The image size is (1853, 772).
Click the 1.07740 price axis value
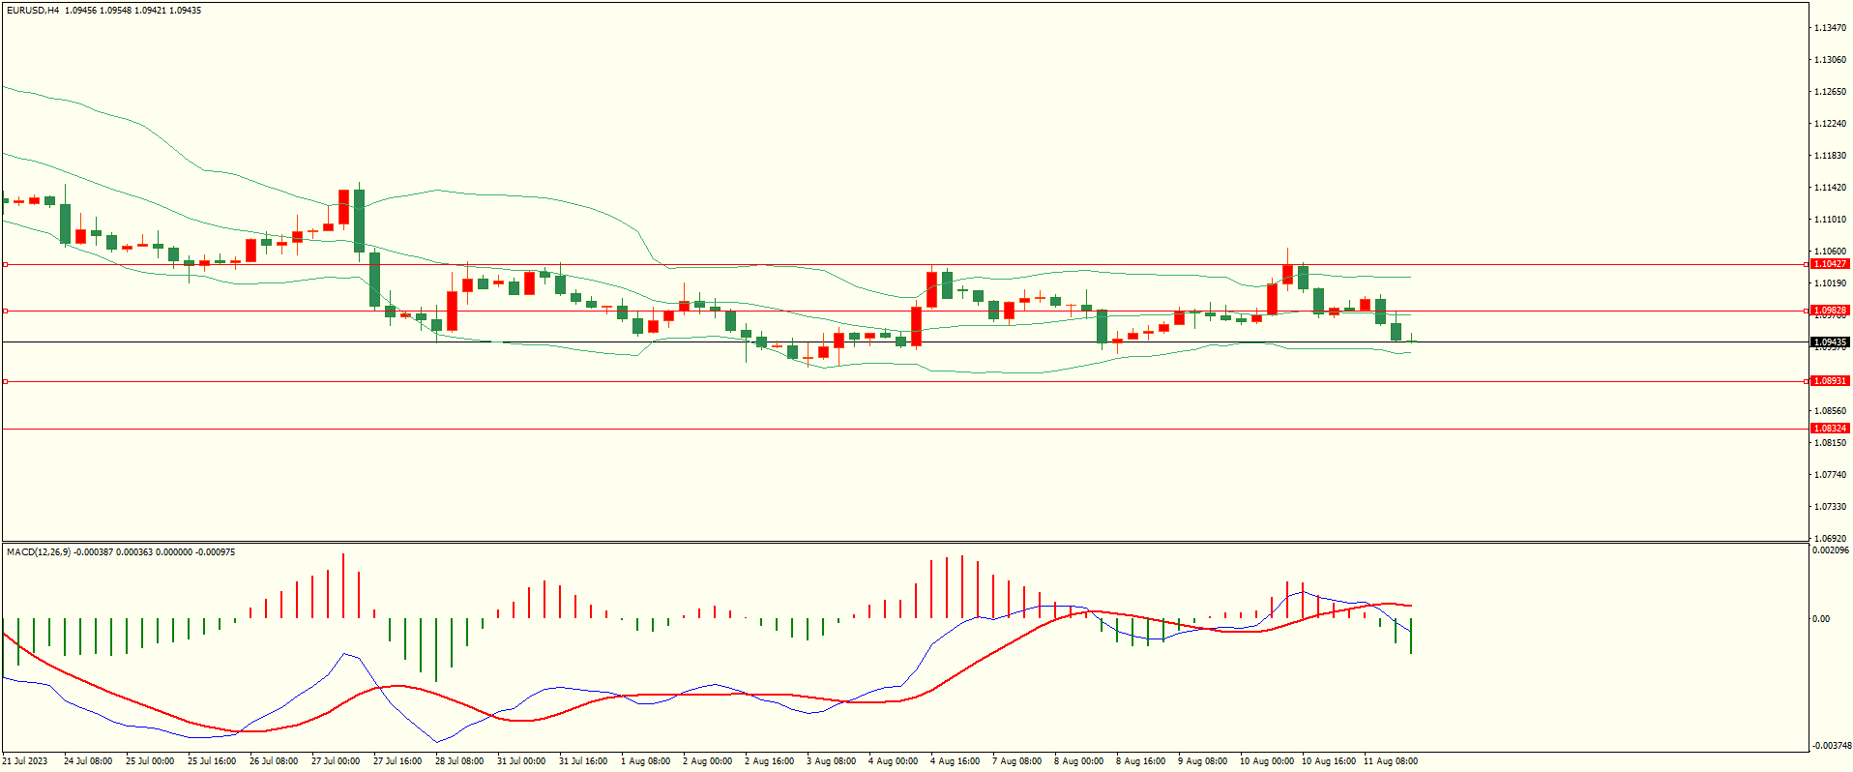tap(1830, 475)
